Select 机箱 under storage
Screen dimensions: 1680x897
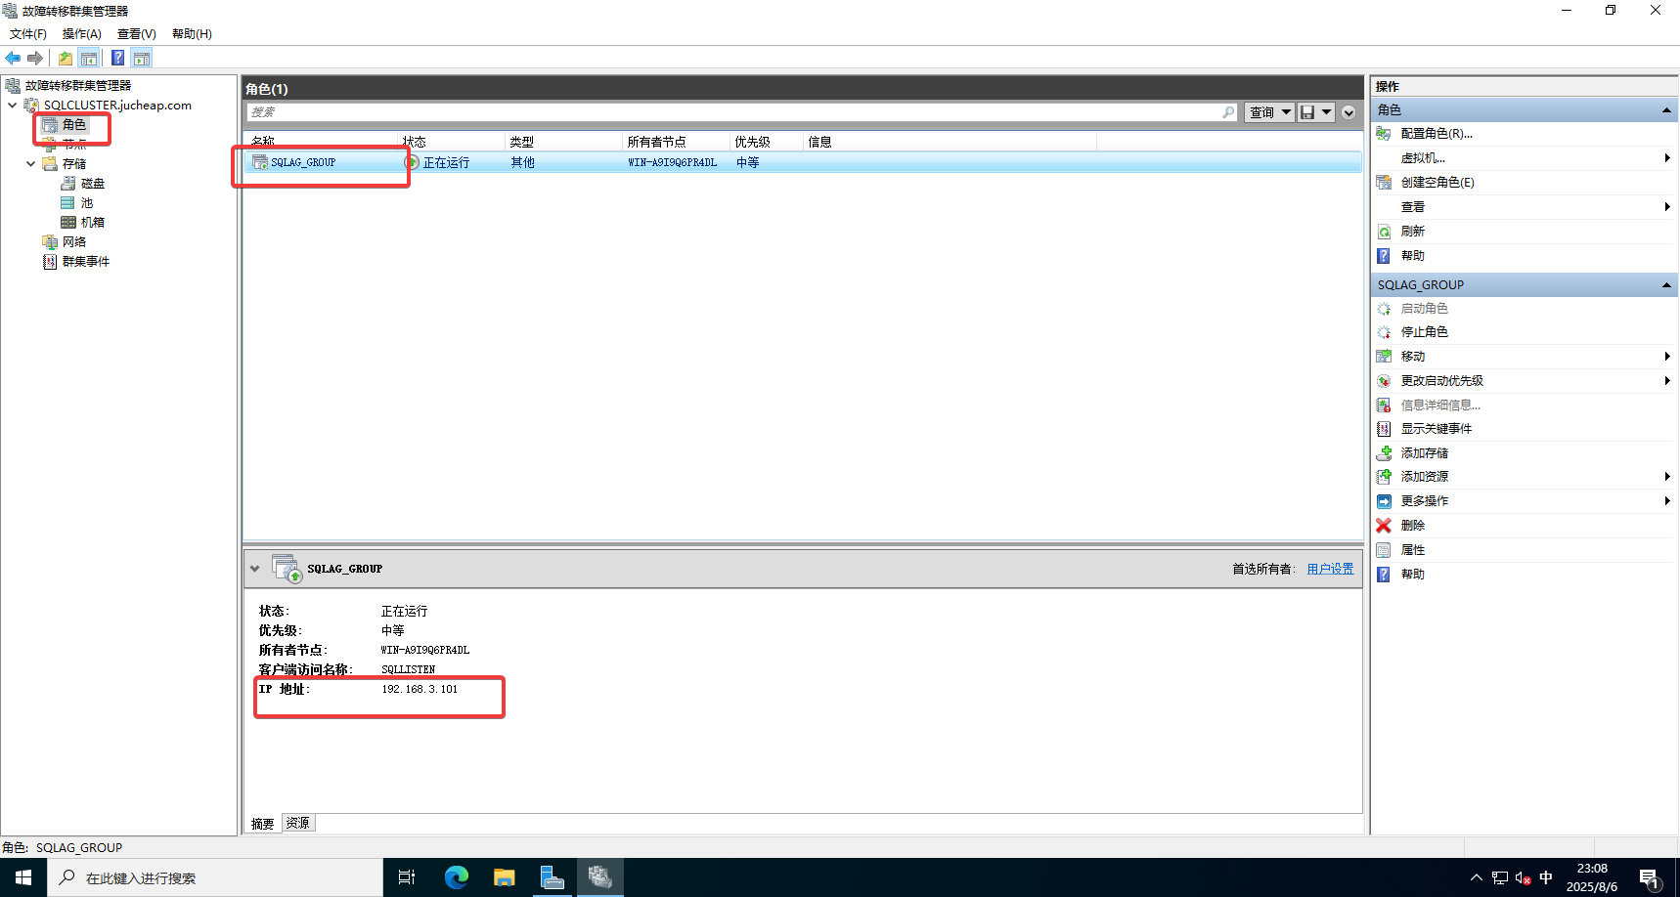(x=93, y=223)
